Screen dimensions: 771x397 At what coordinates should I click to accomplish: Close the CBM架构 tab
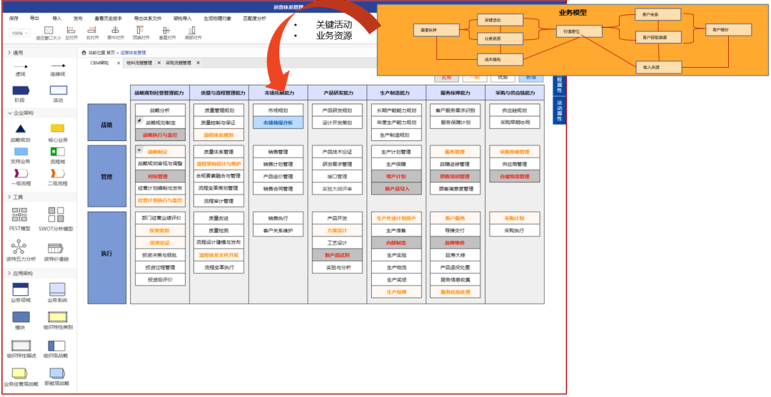point(119,63)
